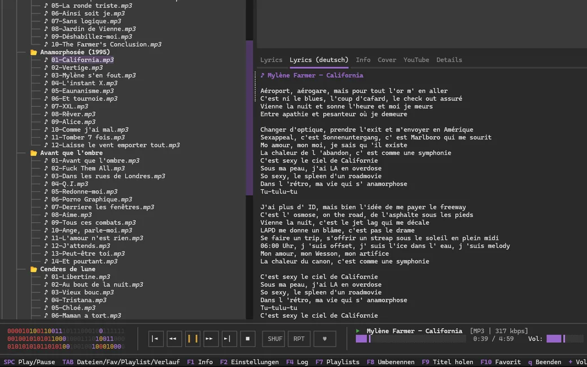This screenshot has width=587, height=367.
Task: Click F1 Info shortcut
Action: pyautogui.click(x=200, y=362)
